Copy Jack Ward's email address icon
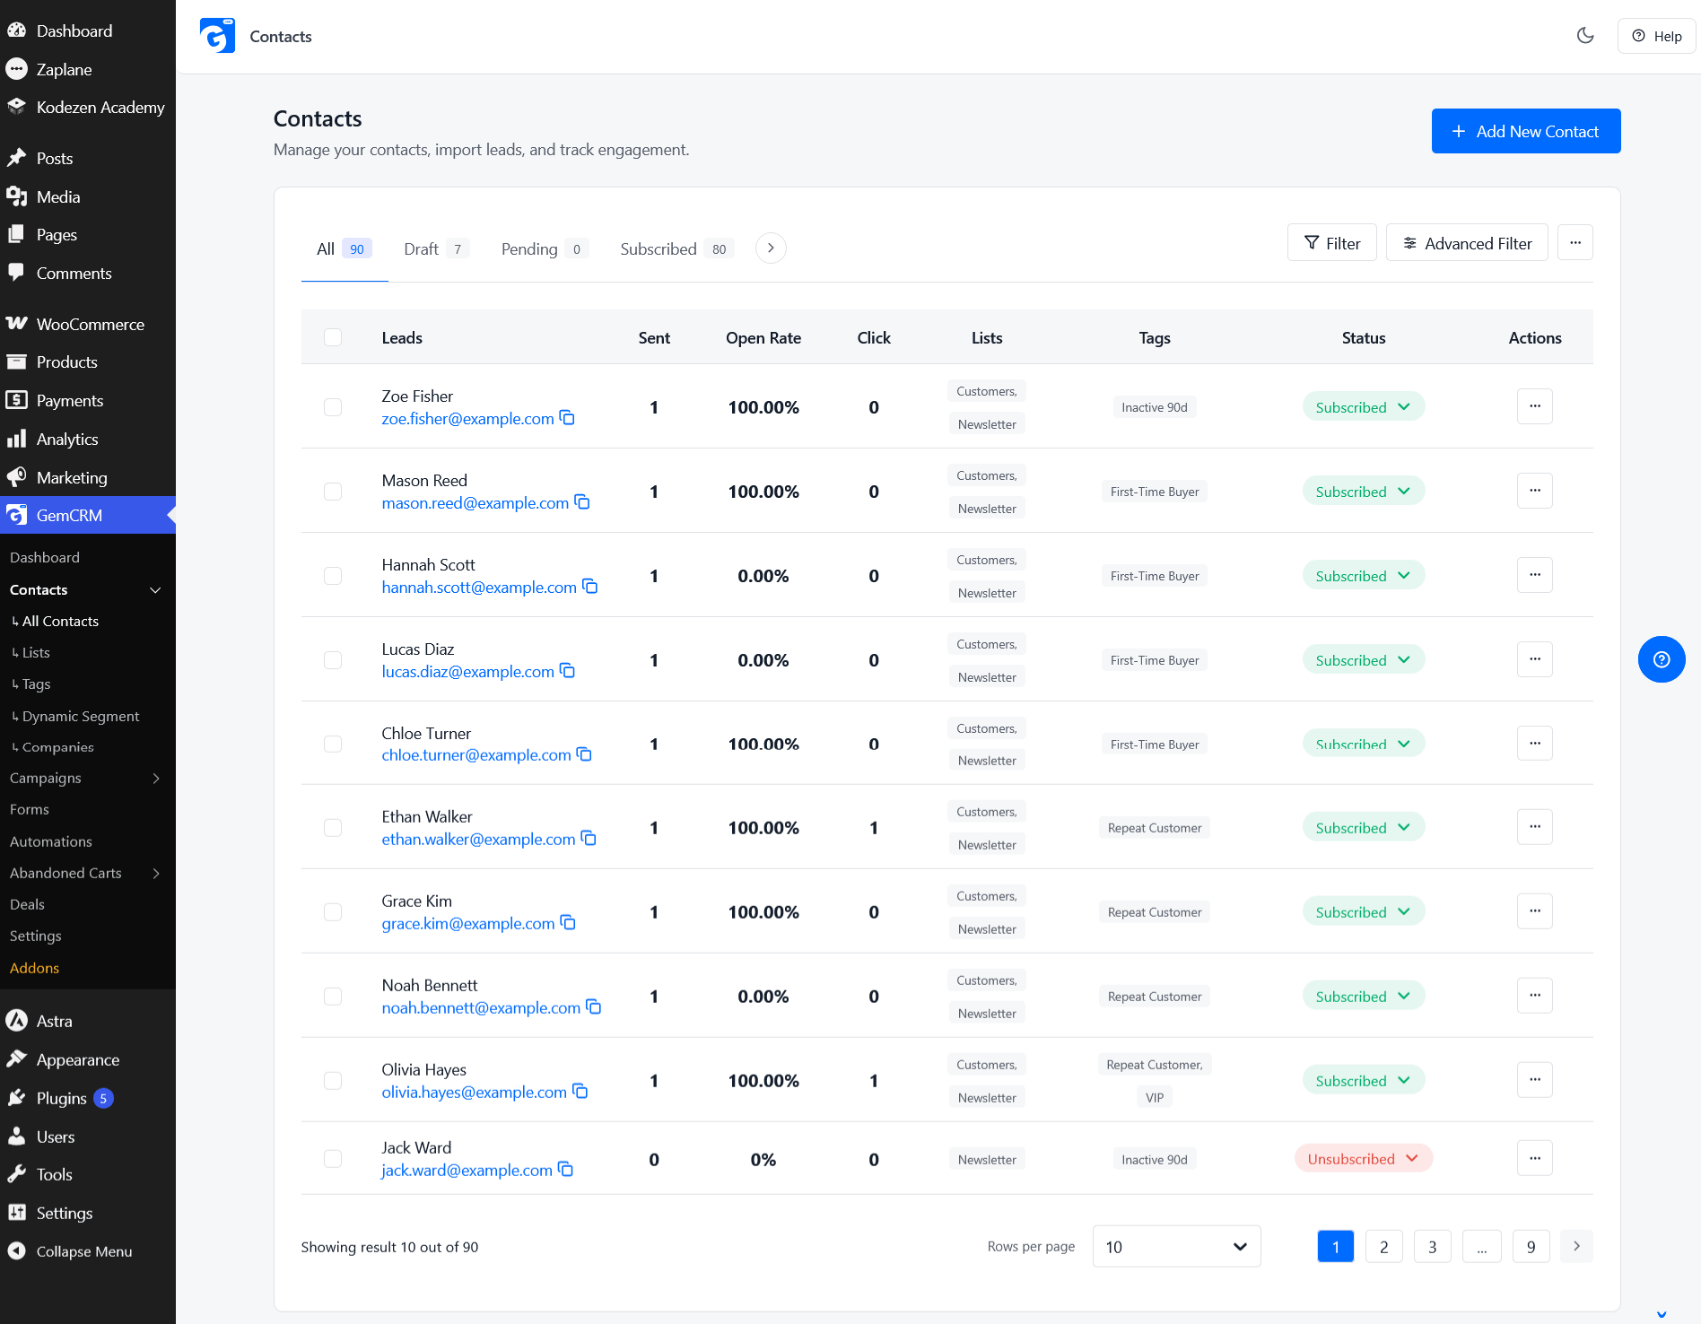The width and height of the screenshot is (1701, 1324). (565, 1170)
